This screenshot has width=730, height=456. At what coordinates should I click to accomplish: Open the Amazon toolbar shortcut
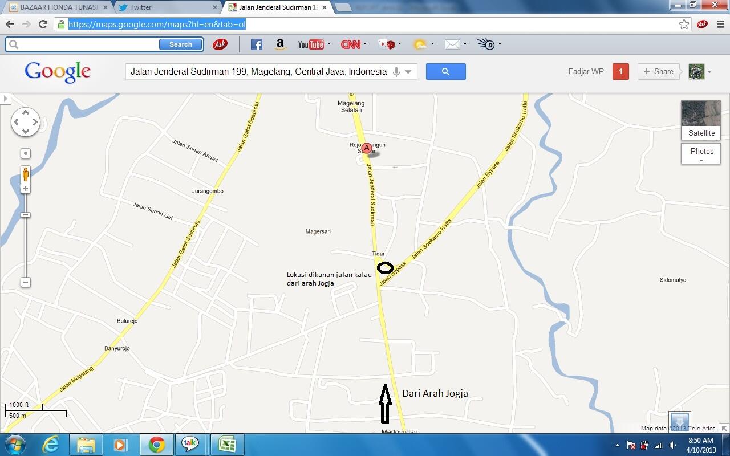[279, 44]
